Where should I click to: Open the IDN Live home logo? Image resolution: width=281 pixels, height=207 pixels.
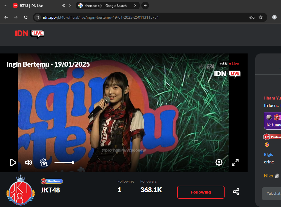(x=30, y=34)
